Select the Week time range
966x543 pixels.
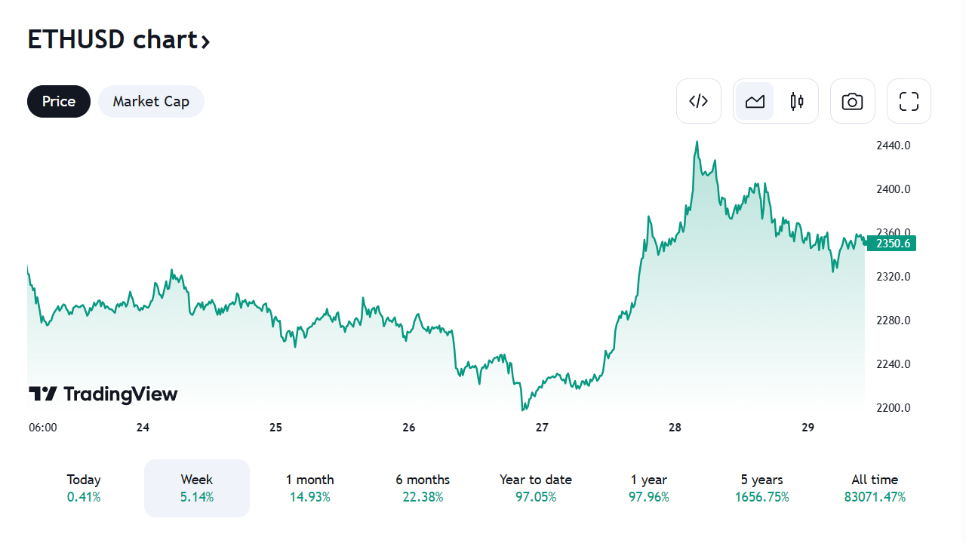point(197,488)
